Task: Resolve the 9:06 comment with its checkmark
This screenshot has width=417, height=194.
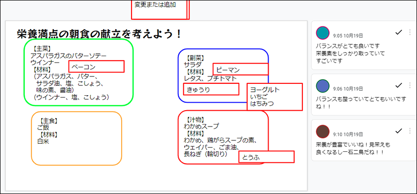Action: (x=398, y=85)
